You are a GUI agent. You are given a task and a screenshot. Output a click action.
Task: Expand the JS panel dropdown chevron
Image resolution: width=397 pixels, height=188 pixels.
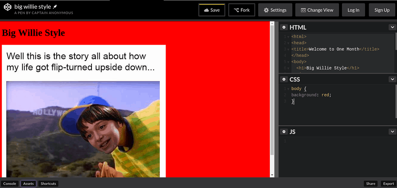pyautogui.click(x=392, y=131)
